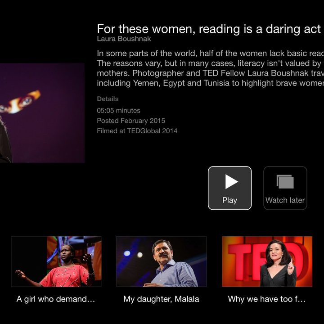Click the talk description paragraph

coord(210,68)
